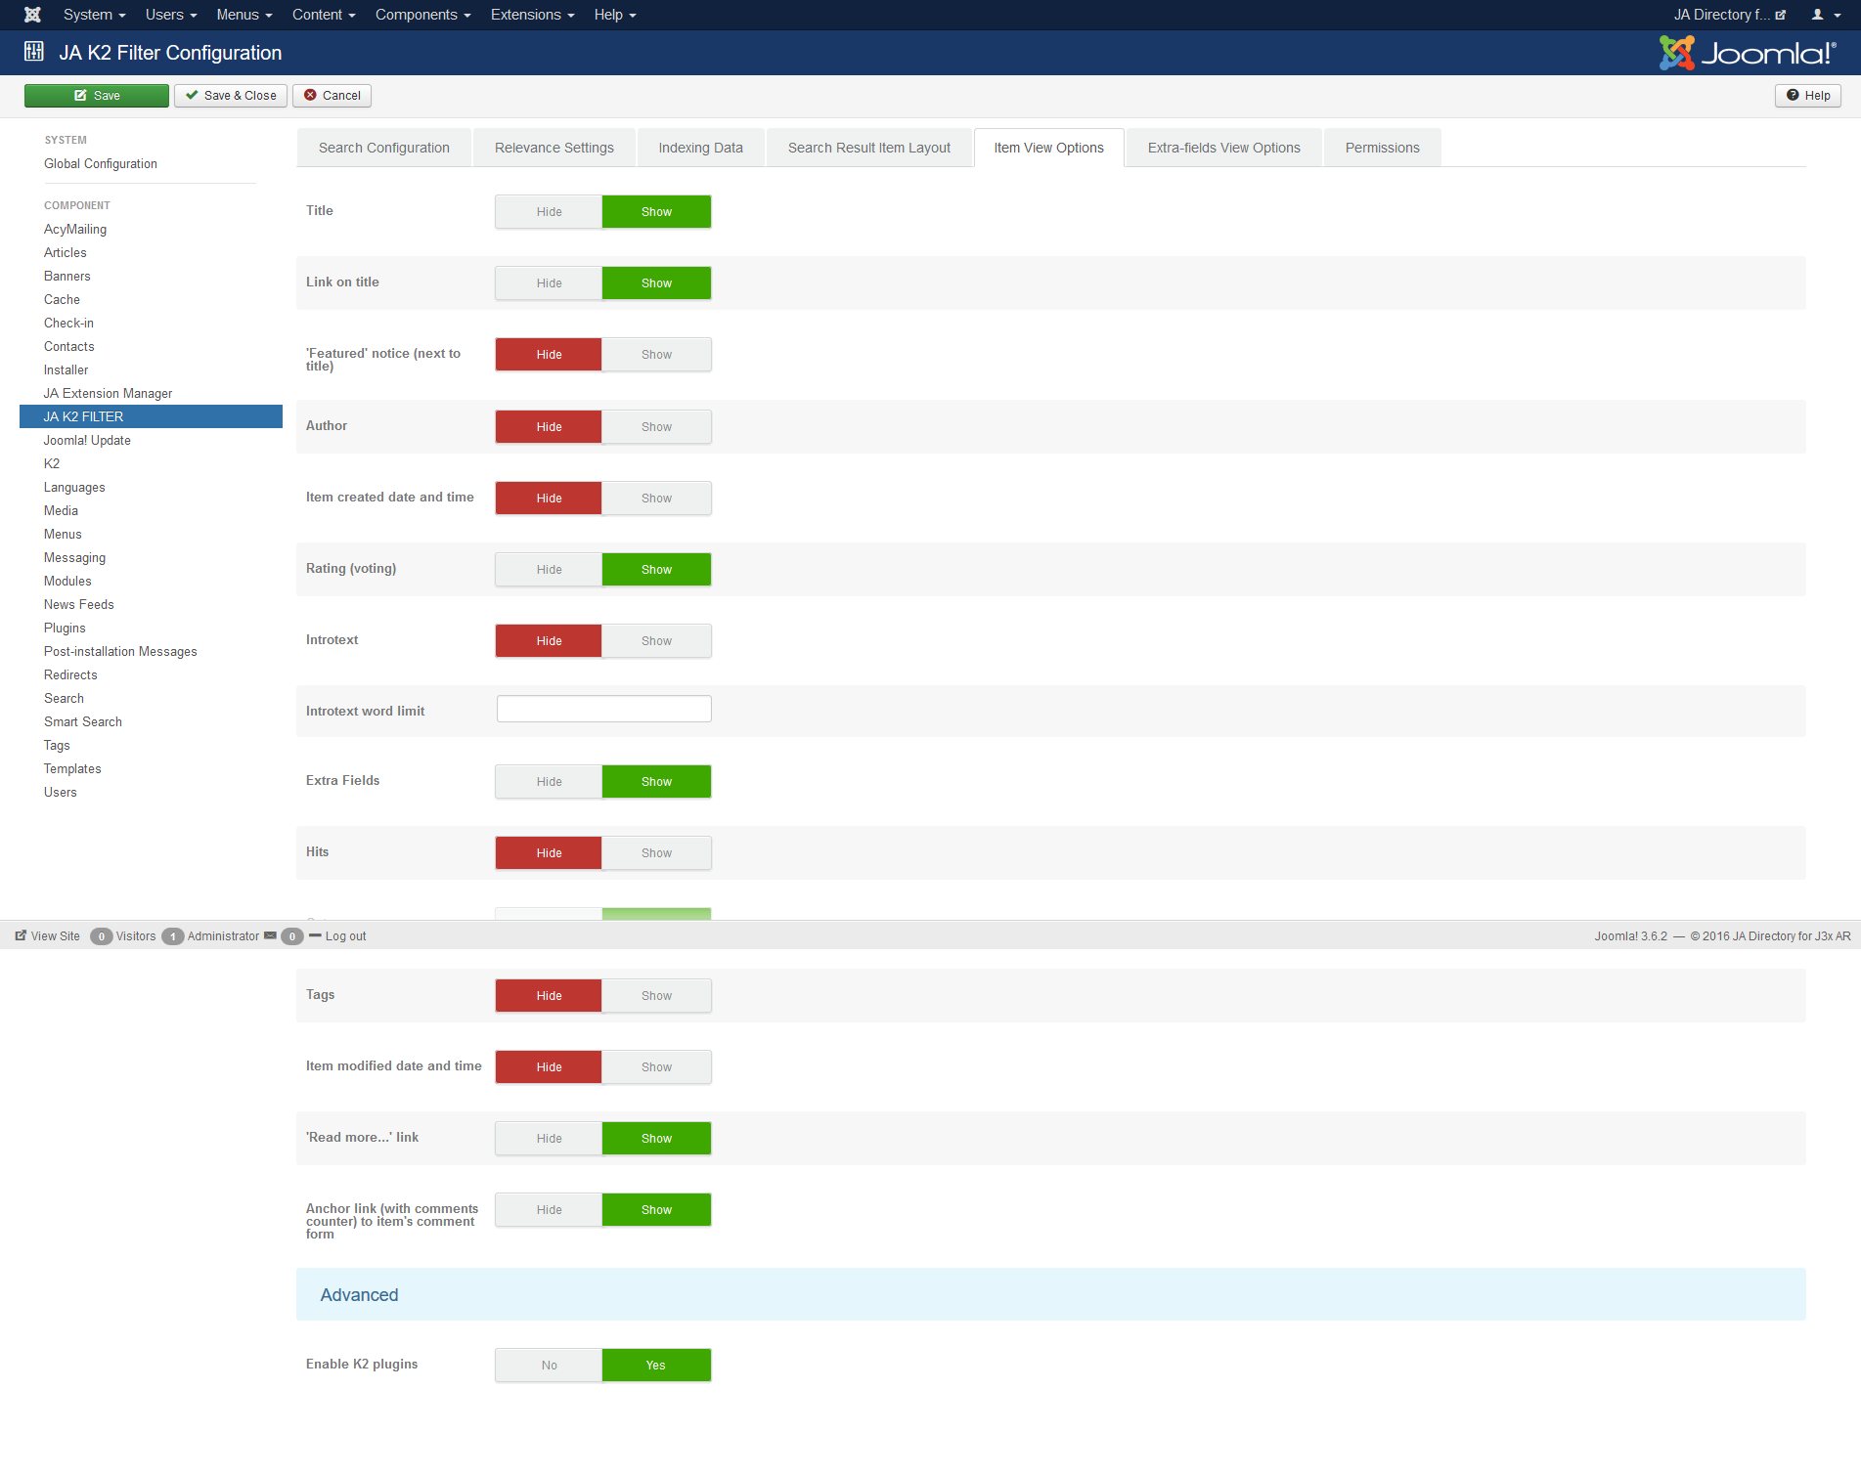Set Title option to Hide
The image size is (1861, 1476).
click(x=549, y=212)
